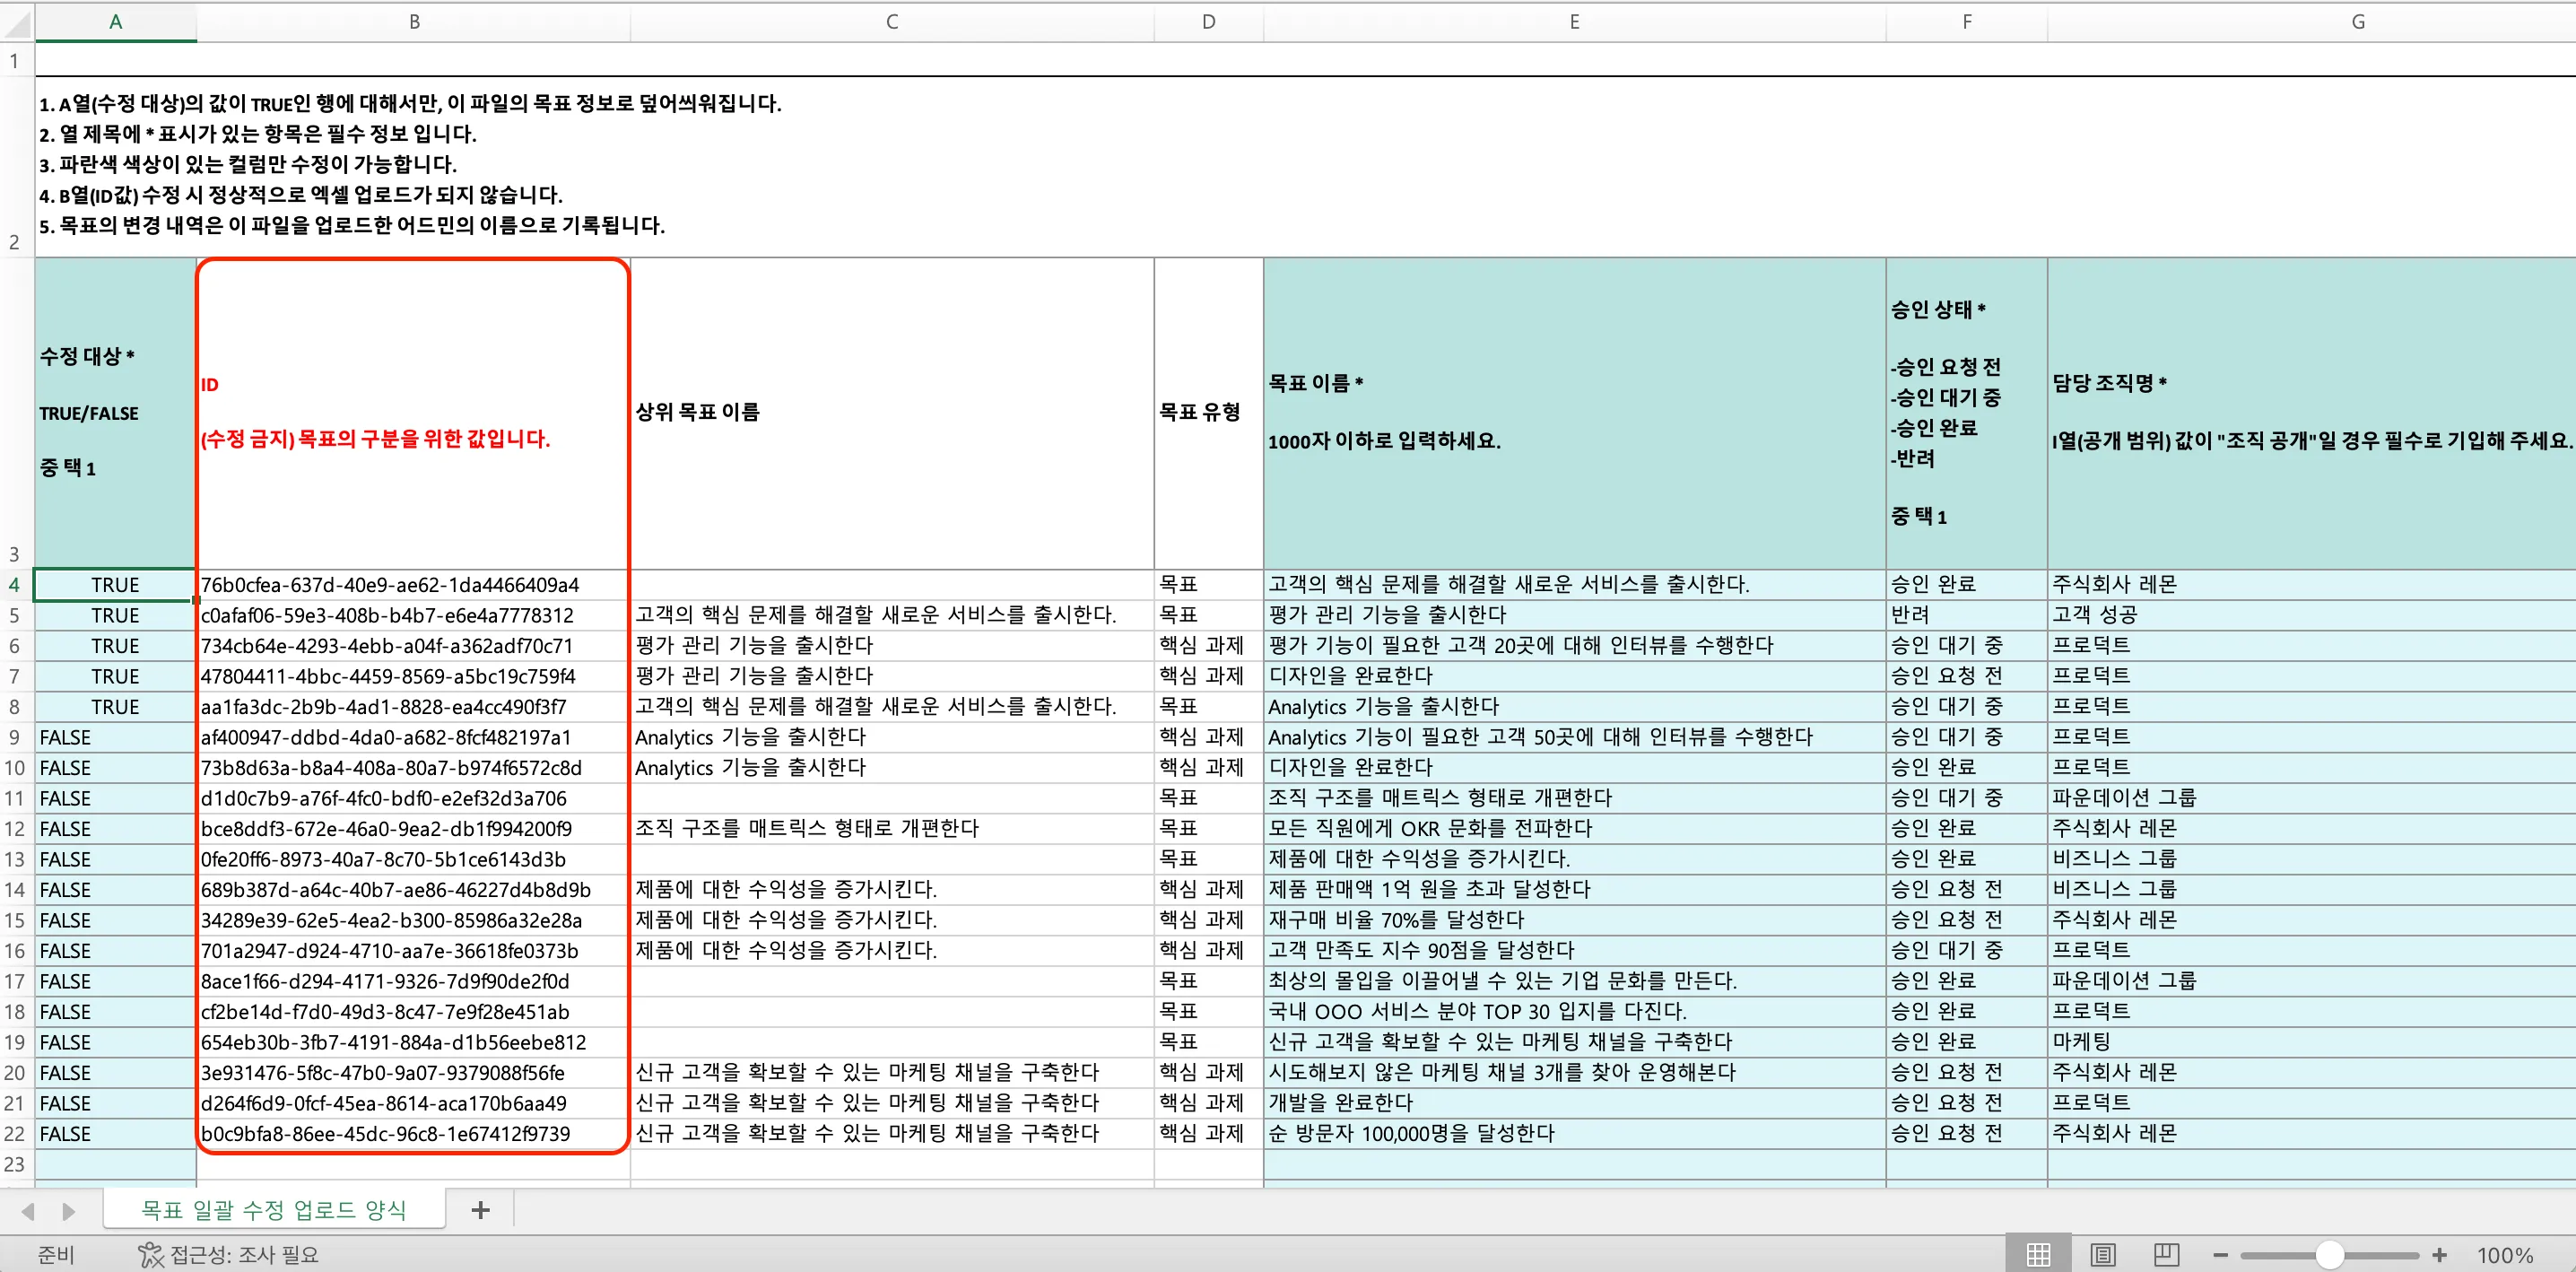Click the TRUE cell in row 5
Viewport: 2576px width, 1272px height.
[x=116, y=615]
